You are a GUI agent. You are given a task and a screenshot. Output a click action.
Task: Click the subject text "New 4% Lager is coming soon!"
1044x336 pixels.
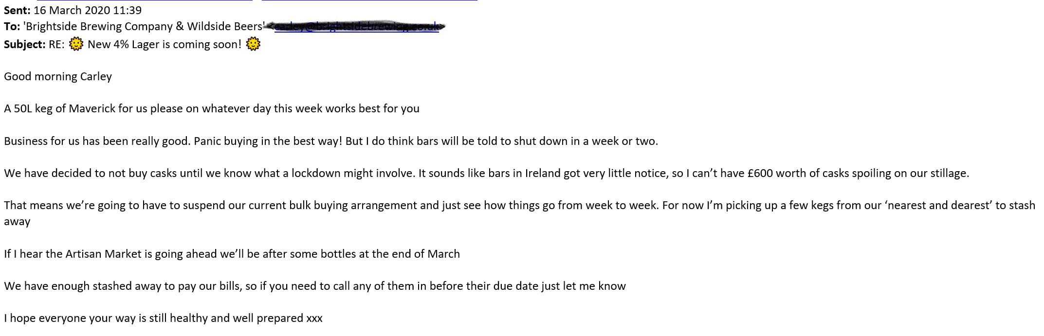click(x=165, y=44)
